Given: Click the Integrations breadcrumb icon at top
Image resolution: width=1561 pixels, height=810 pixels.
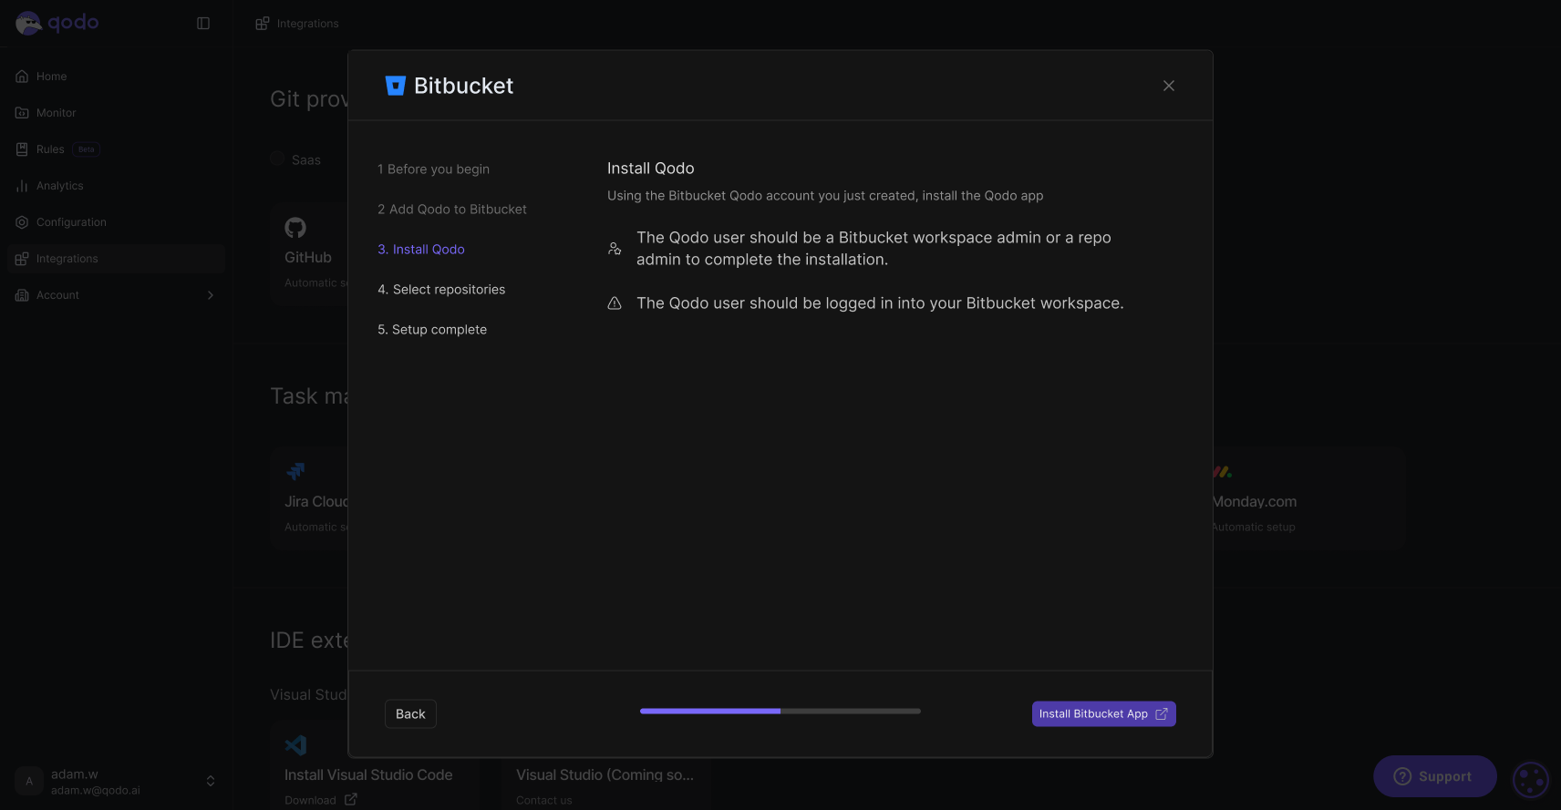Looking at the screenshot, I should pos(263,24).
